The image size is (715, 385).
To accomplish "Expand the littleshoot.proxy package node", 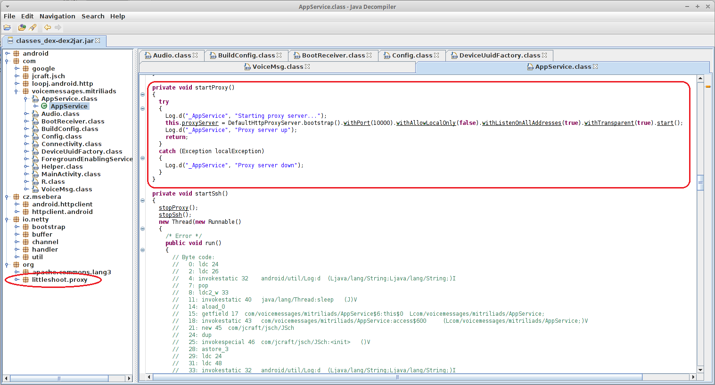I will 17,279.
